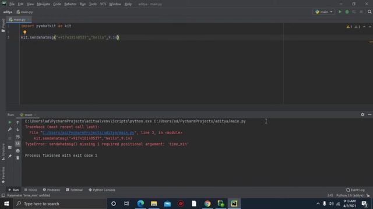Hide the Run panel with minimize dash
The height and width of the screenshot is (209, 373).
(x=370, y=115)
